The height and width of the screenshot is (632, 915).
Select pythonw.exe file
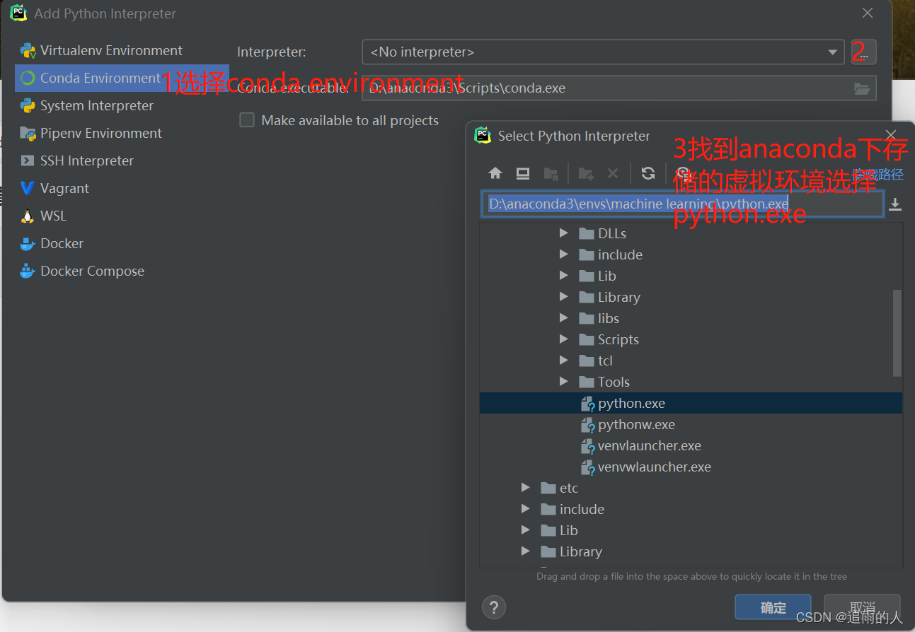point(691,424)
